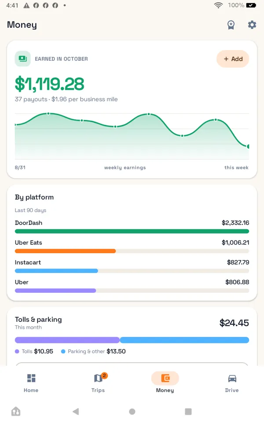
Task: Open the Trips tab
Action: 98,383
